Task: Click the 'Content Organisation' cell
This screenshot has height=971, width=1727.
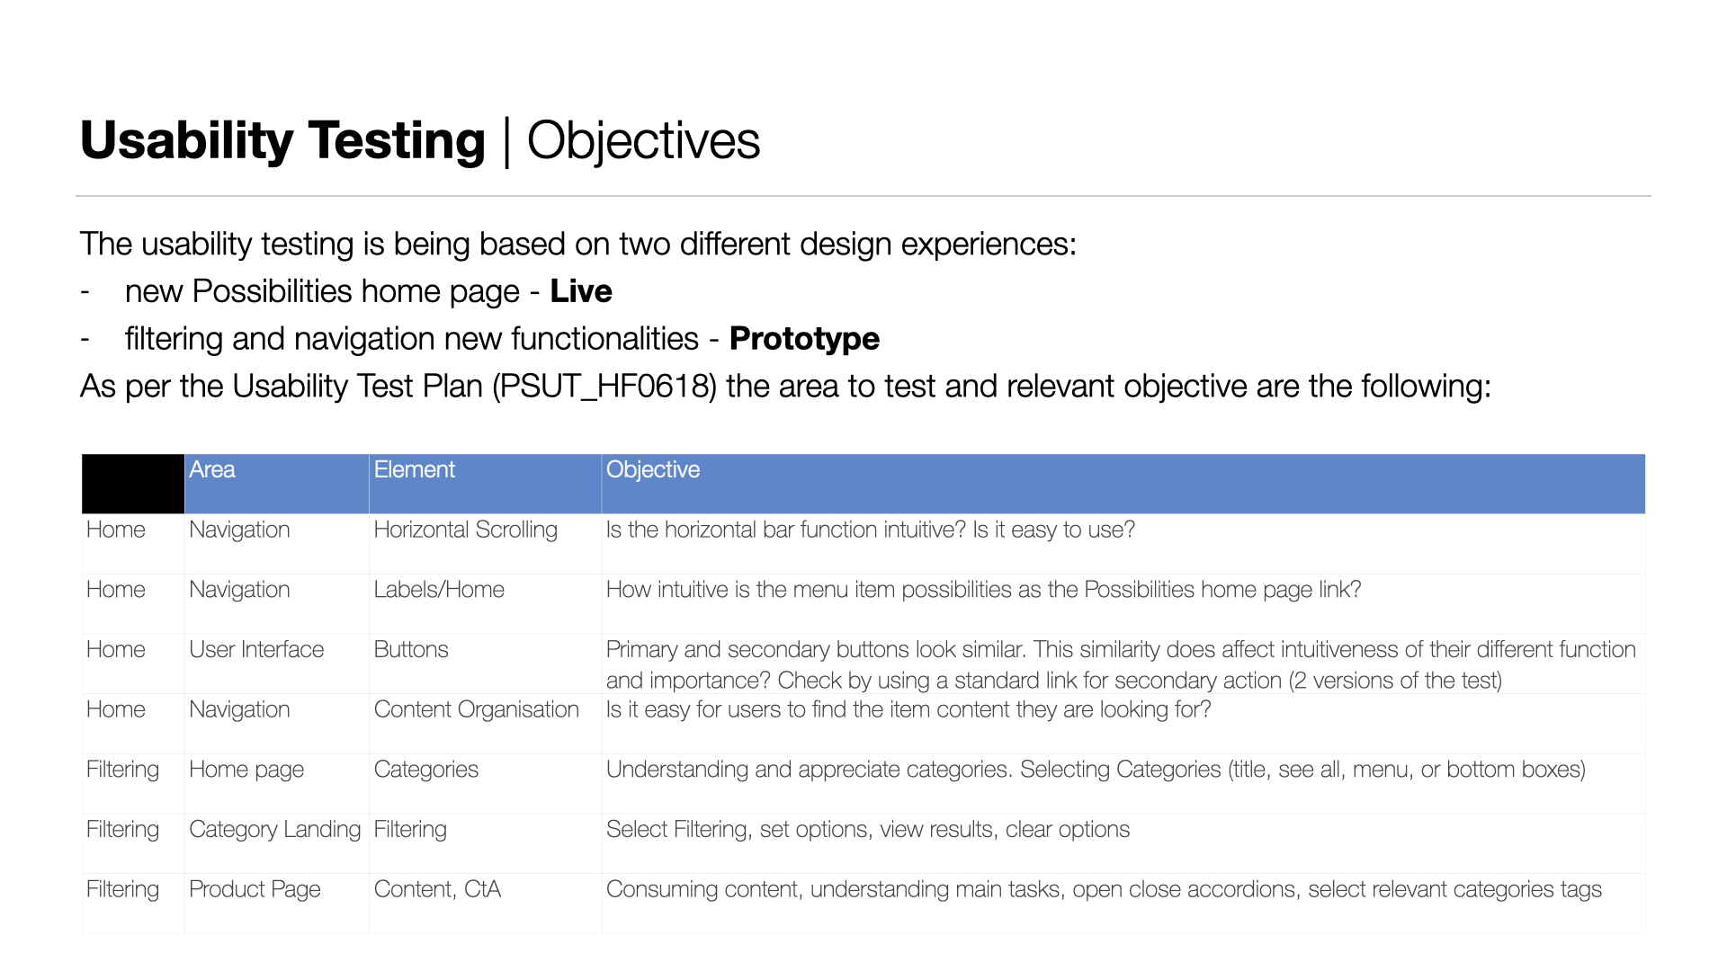Action: [x=476, y=709]
